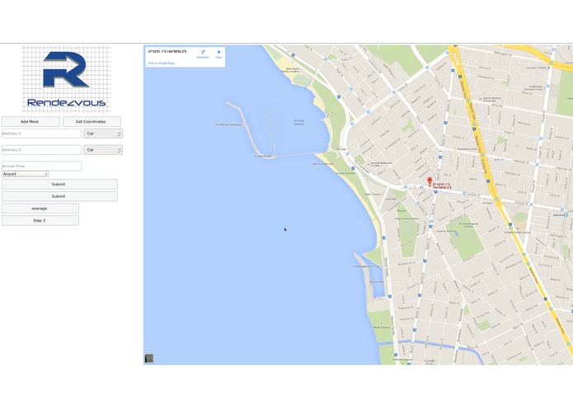This screenshot has height=407, width=573.
Task: Click the Submit button just below Airport dropdown
Action: [59, 185]
